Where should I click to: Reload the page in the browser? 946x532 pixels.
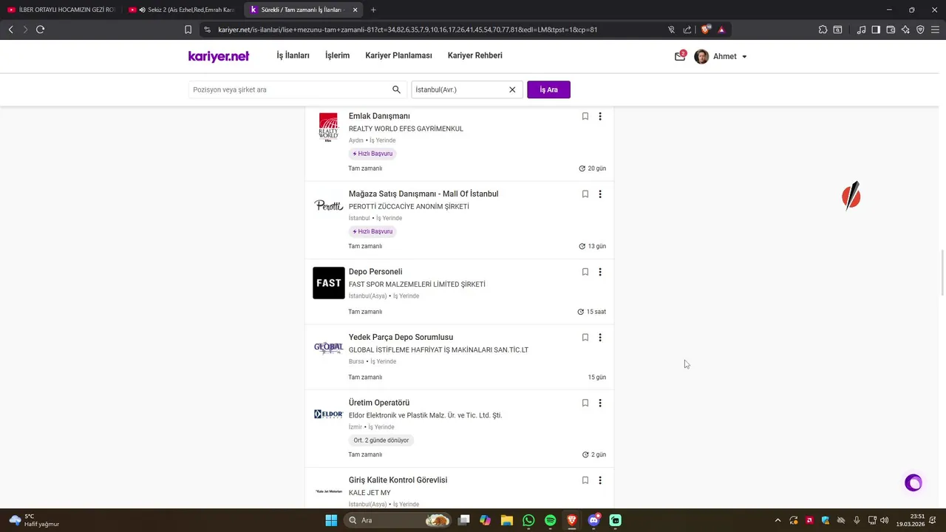40,30
